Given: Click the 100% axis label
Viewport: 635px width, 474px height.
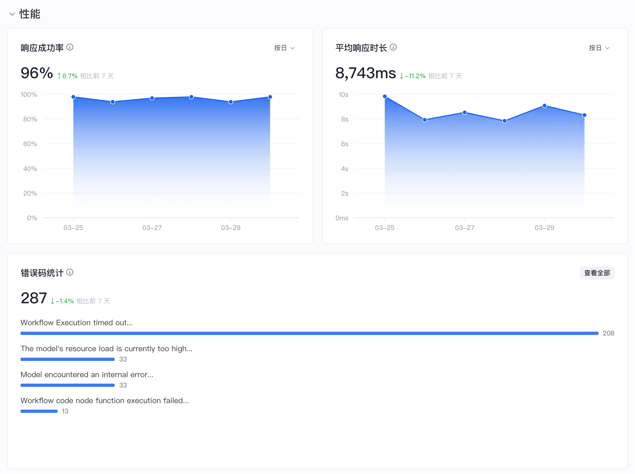Looking at the screenshot, I should click(x=29, y=95).
